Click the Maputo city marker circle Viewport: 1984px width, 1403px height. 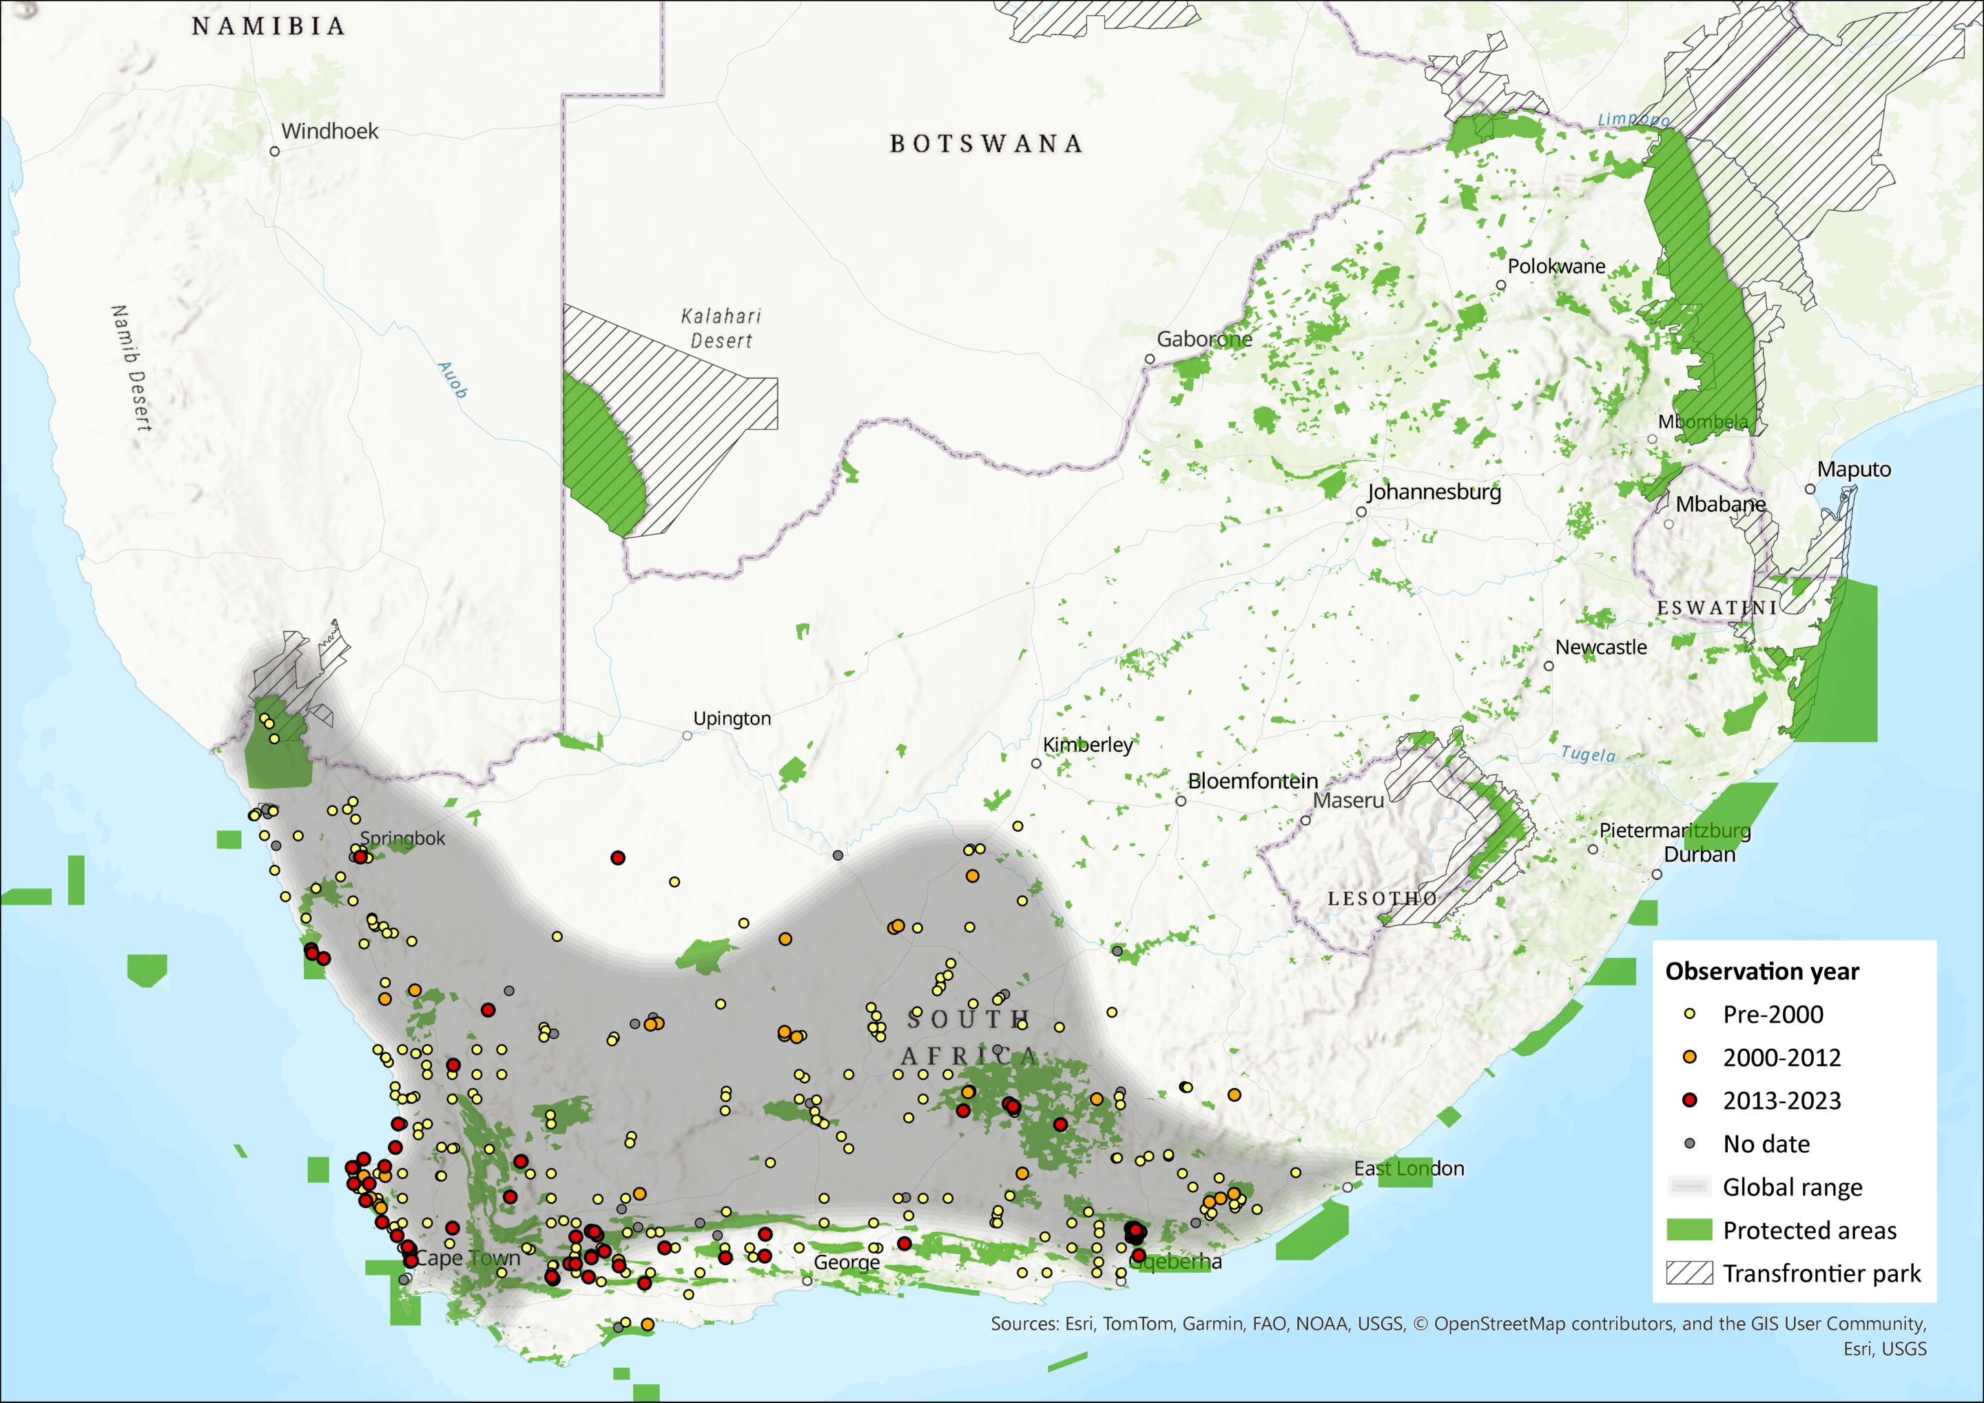point(1810,489)
